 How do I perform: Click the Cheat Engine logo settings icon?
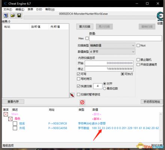[x=160, y=16]
